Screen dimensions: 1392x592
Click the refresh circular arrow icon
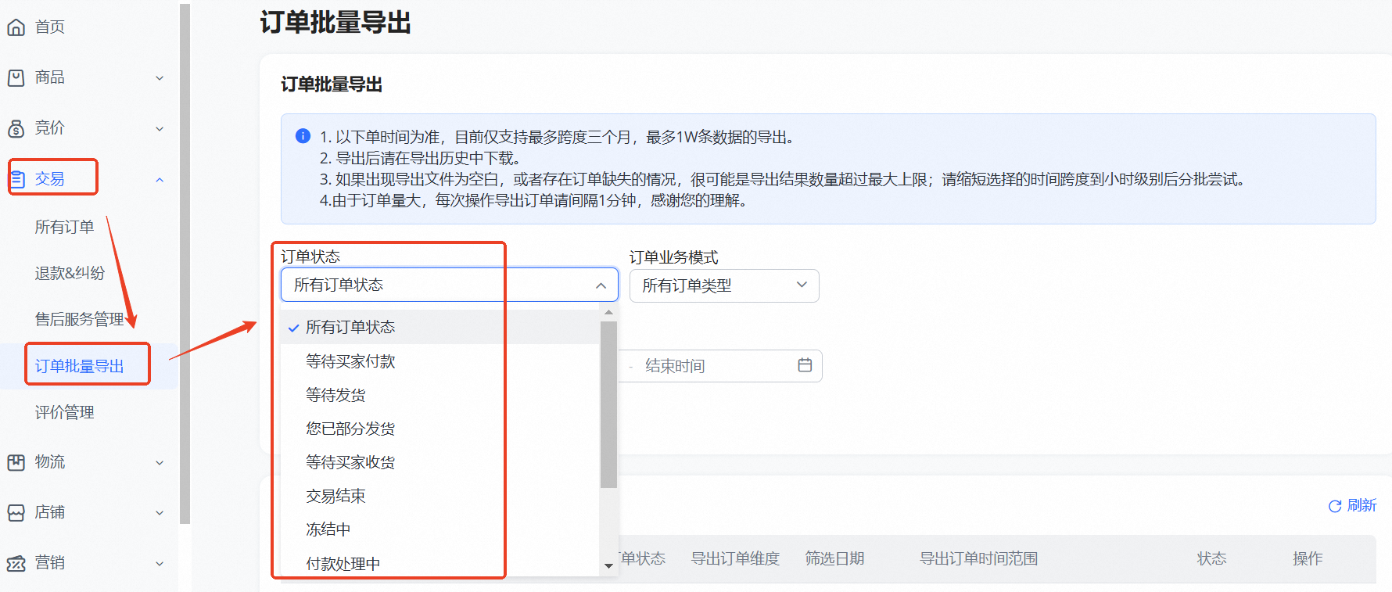pos(1335,506)
